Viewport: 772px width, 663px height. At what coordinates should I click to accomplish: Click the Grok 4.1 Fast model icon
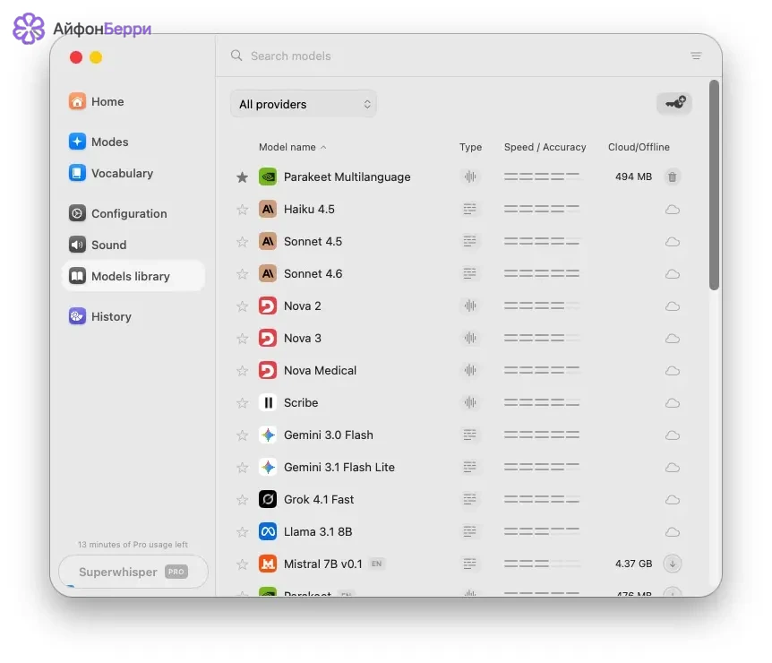point(268,499)
